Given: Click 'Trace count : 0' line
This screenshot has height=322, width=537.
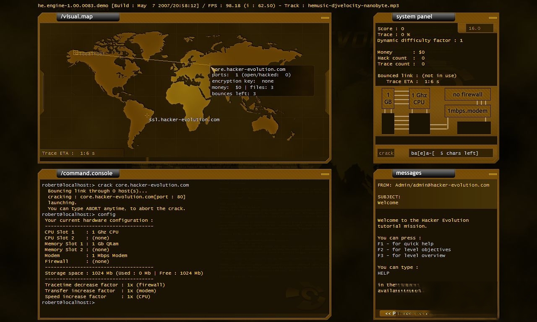Looking at the screenshot, I should coord(401,64).
